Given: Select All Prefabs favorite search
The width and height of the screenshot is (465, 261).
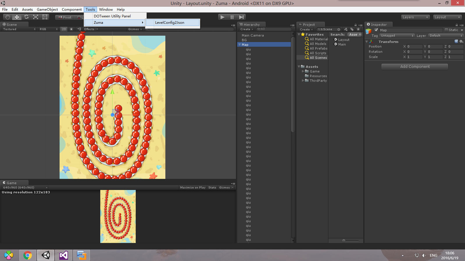Looking at the screenshot, I should 316,48.
